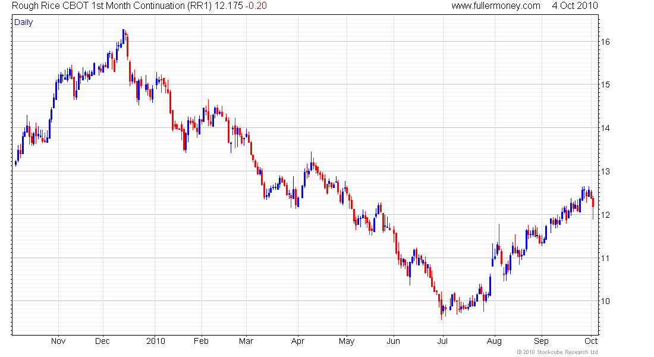
Task: Click the y-axis label 14
Action: click(605, 128)
